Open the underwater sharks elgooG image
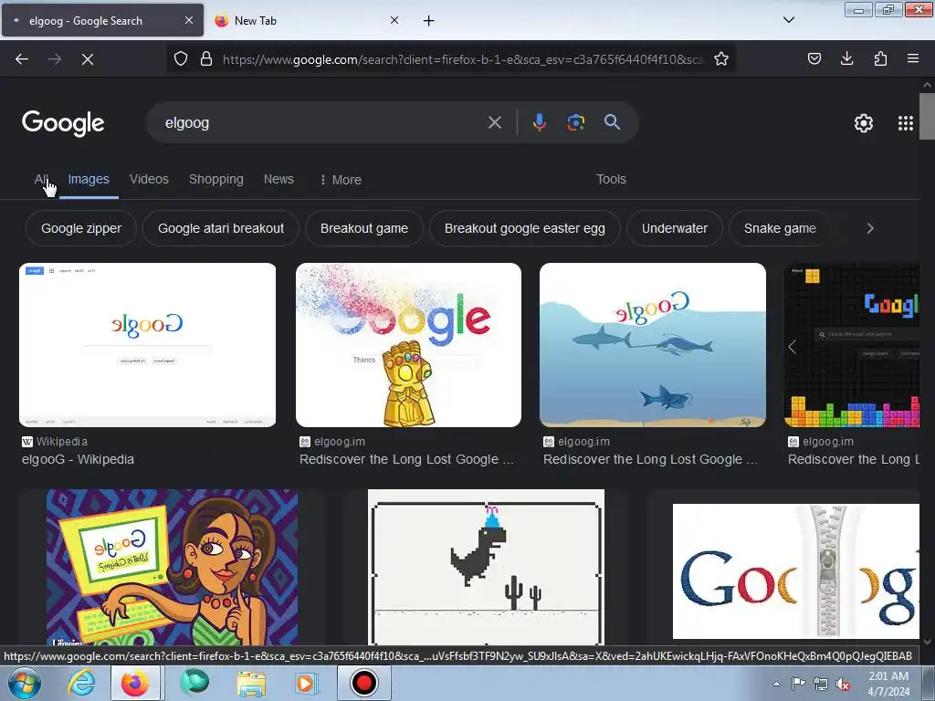This screenshot has height=701, width=935. (x=652, y=344)
